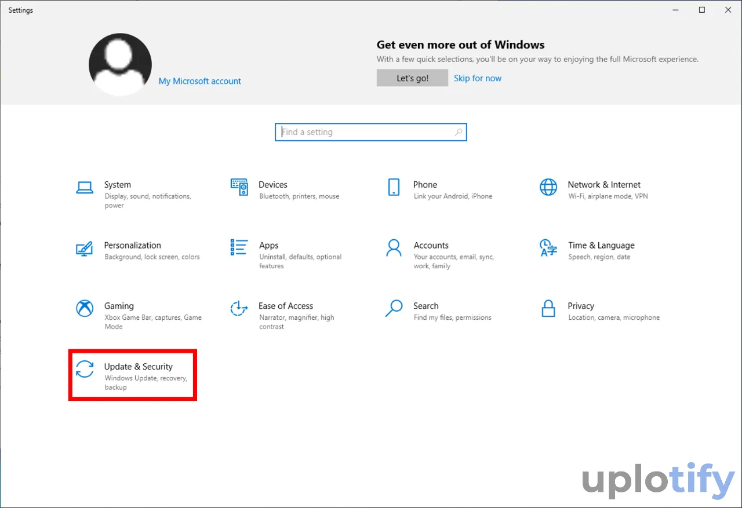Viewport: 742px width, 508px height.
Task: Click the Skip for now link
Action: click(478, 78)
